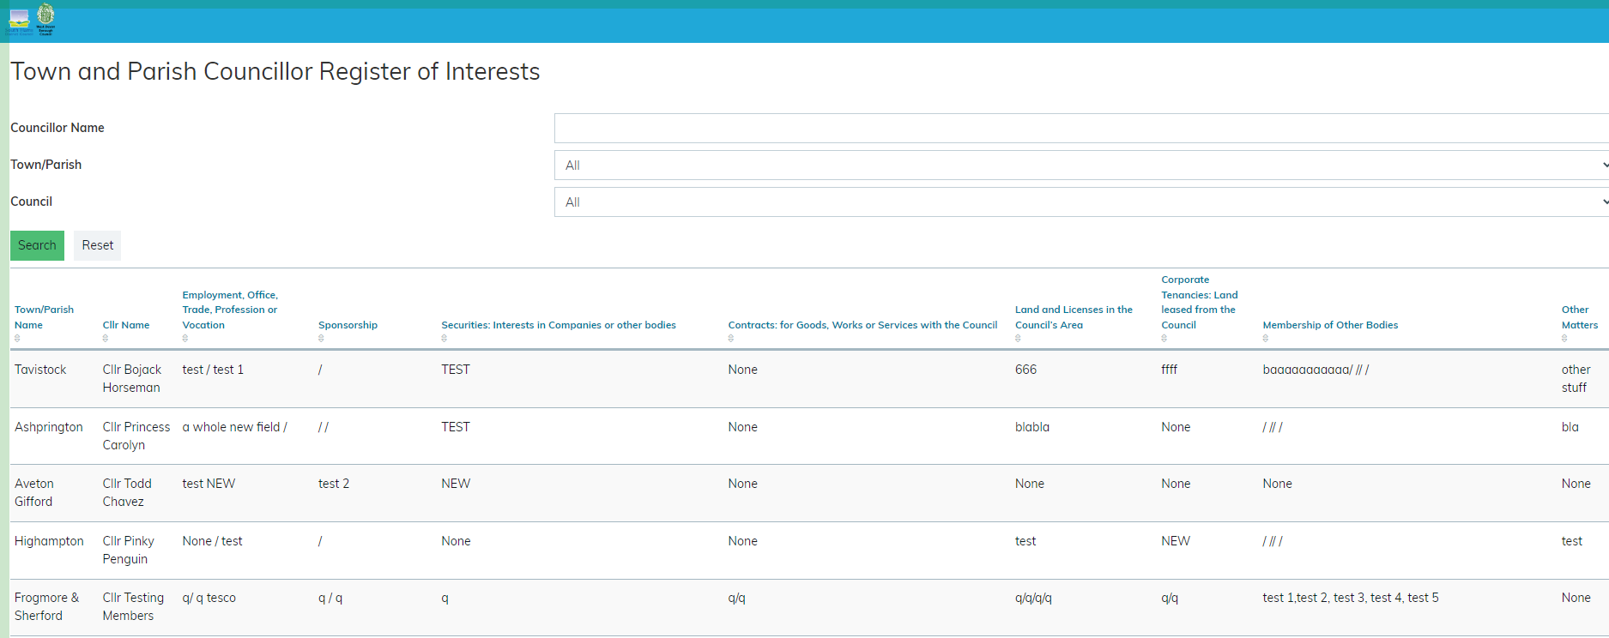Sort by Employment column using its sort icon

point(185,339)
